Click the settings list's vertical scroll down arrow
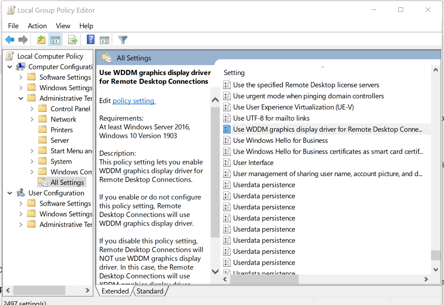The height and width of the screenshot is (305, 444). [435, 270]
